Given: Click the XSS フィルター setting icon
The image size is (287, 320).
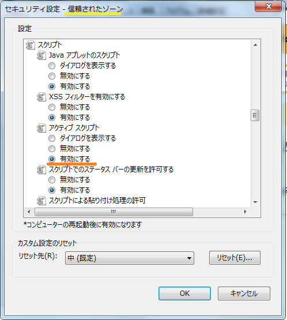Looking at the screenshot, I should point(41,97).
